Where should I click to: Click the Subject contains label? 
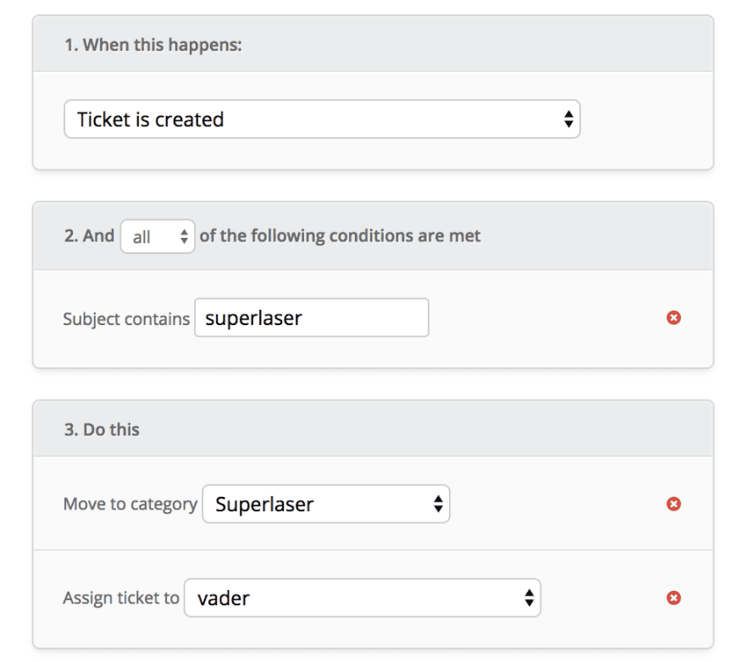click(x=126, y=319)
